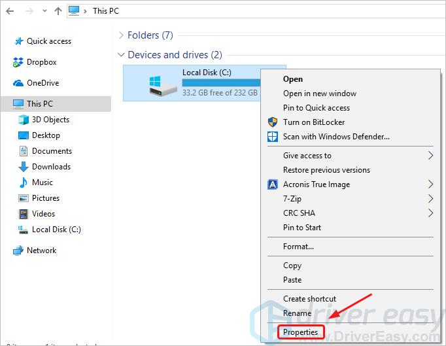Click the Quick access star icon
The width and height of the screenshot is (446, 346).
pos(18,41)
